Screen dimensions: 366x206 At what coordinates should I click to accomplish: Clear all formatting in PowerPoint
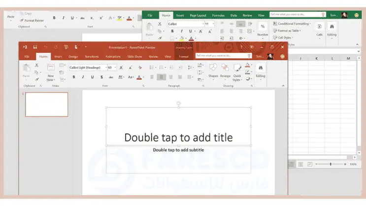pos(140,68)
